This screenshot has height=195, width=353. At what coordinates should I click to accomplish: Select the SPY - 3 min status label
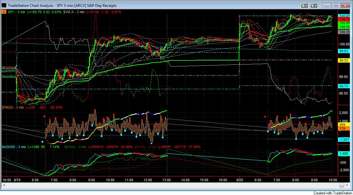[x=16, y=12]
